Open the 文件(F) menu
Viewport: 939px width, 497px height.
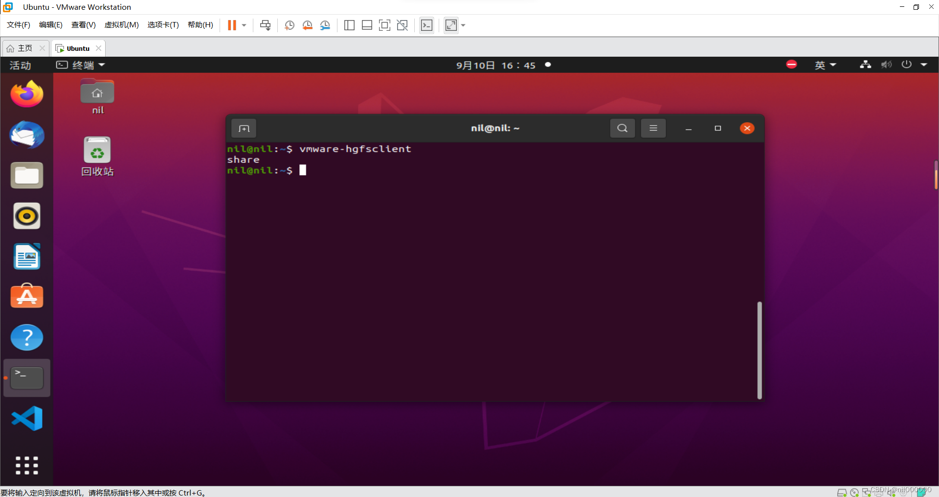(x=19, y=25)
